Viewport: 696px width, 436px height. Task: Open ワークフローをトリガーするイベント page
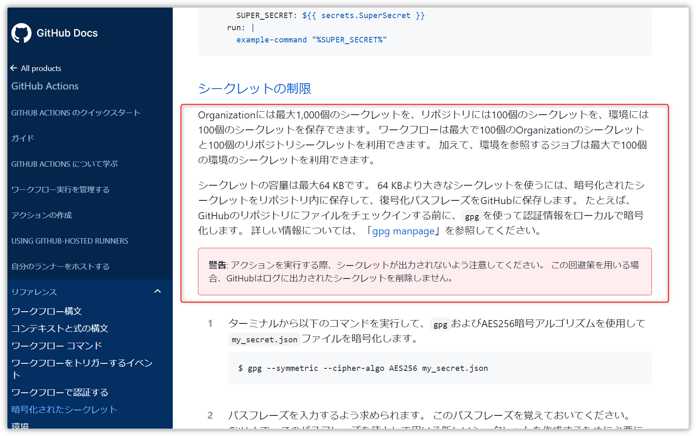[82, 369]
